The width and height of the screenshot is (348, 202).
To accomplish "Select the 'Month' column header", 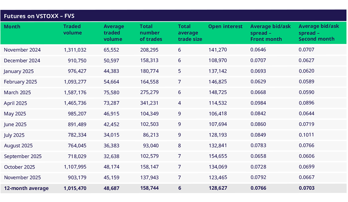I will click(12, 26).
